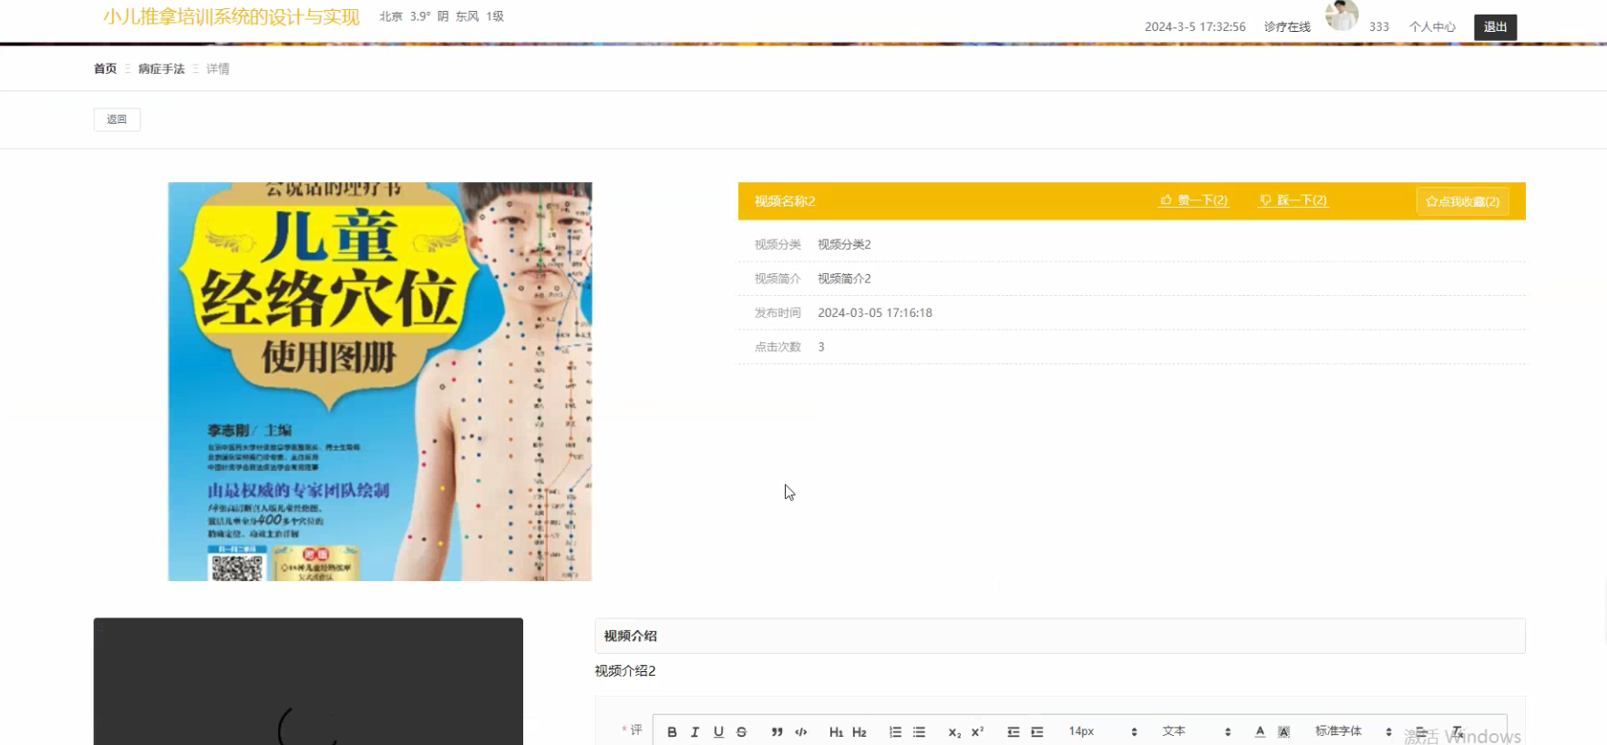Open the text alignment options
This screenshot has height=745, width=1607.
click(1421, 731)
